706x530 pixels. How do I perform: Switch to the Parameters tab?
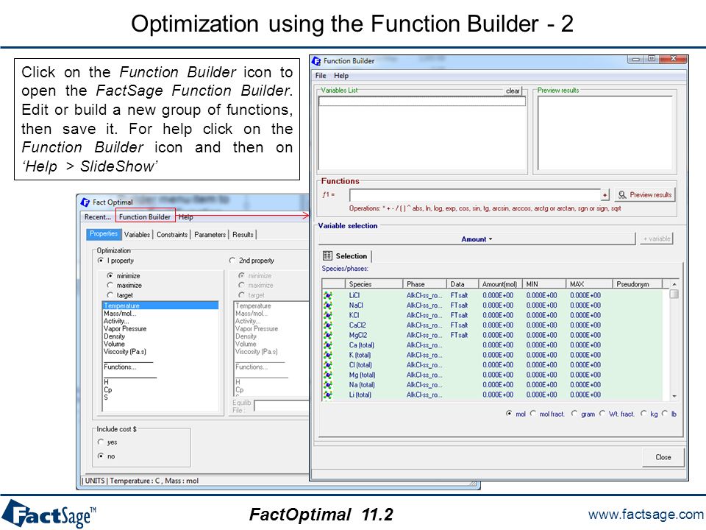coord(210,234)
